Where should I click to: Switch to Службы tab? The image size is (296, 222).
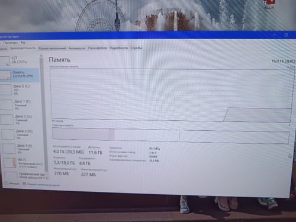pos(136,48)
